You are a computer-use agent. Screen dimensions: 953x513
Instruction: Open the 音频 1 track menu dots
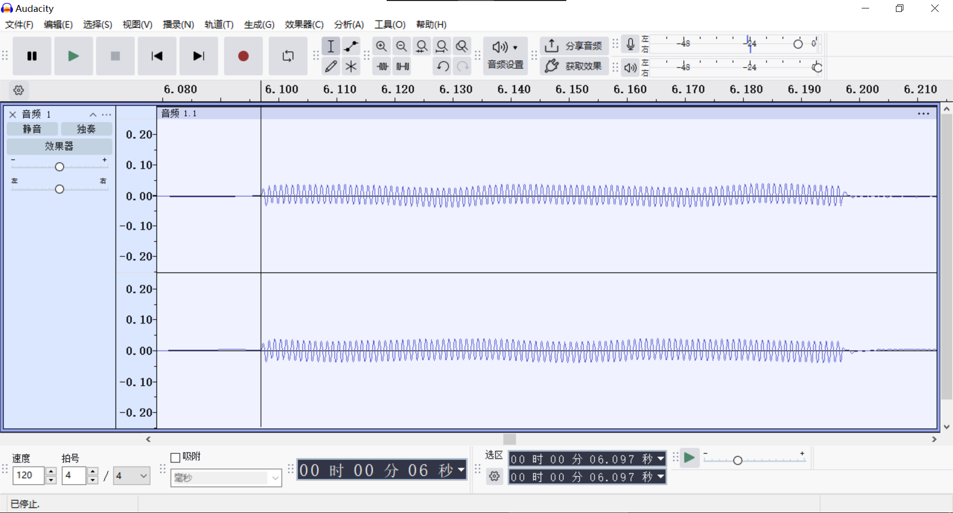(x=107, y=114)
